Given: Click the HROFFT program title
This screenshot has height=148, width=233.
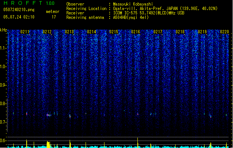Looking at the screenshot, I should pos(23,3).
